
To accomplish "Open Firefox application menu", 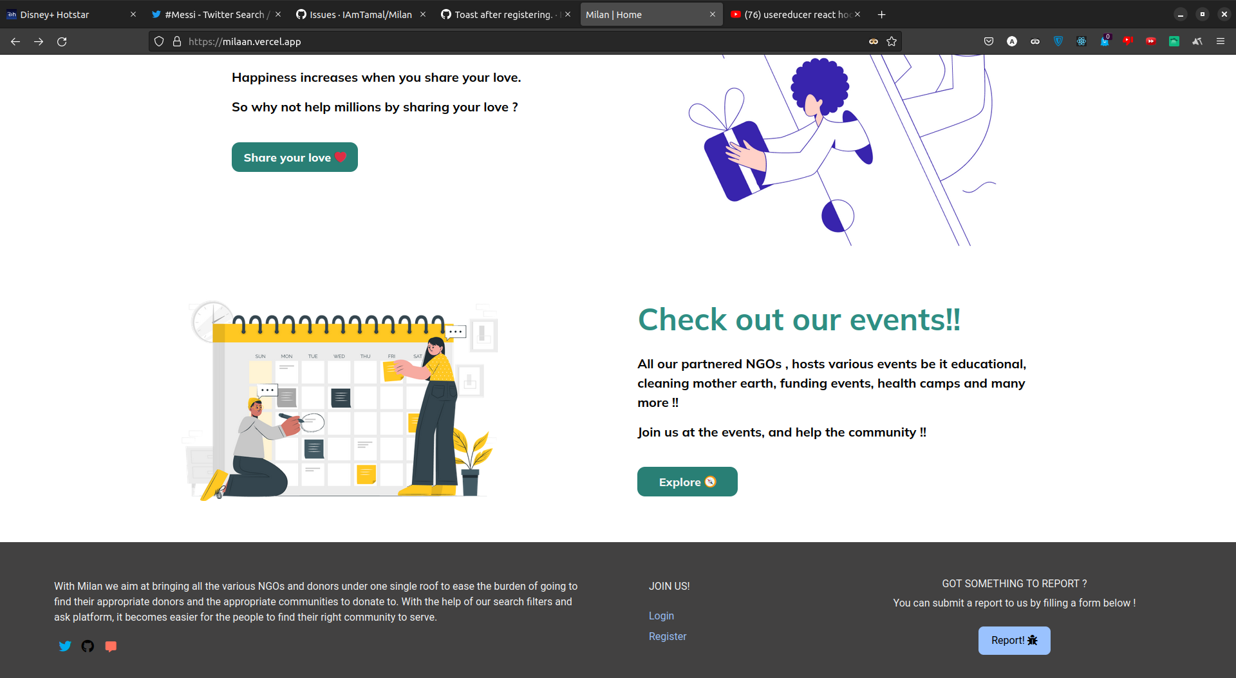I will point(1221,41).
